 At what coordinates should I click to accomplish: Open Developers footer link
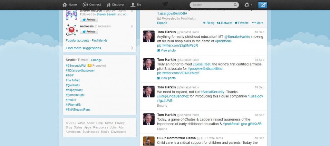(x=119, y=132)
